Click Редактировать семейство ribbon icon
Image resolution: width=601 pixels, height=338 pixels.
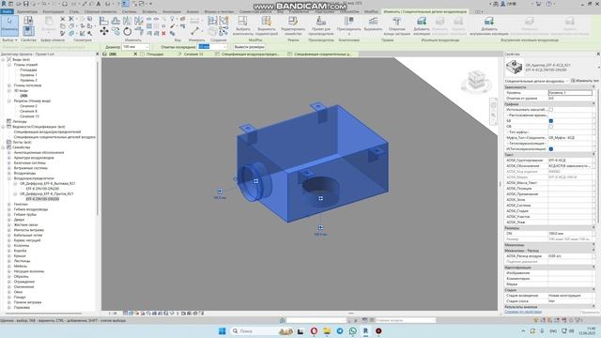pos(293,25)
